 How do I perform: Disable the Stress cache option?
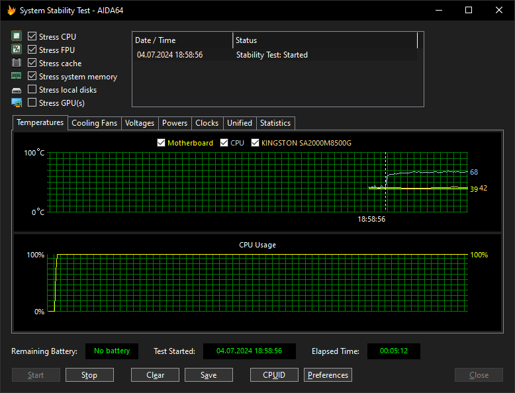[x=32, y=63]
